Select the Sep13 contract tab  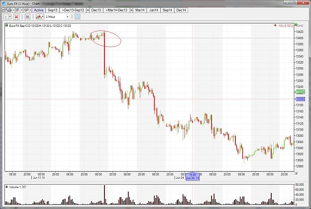pos(53,10)
